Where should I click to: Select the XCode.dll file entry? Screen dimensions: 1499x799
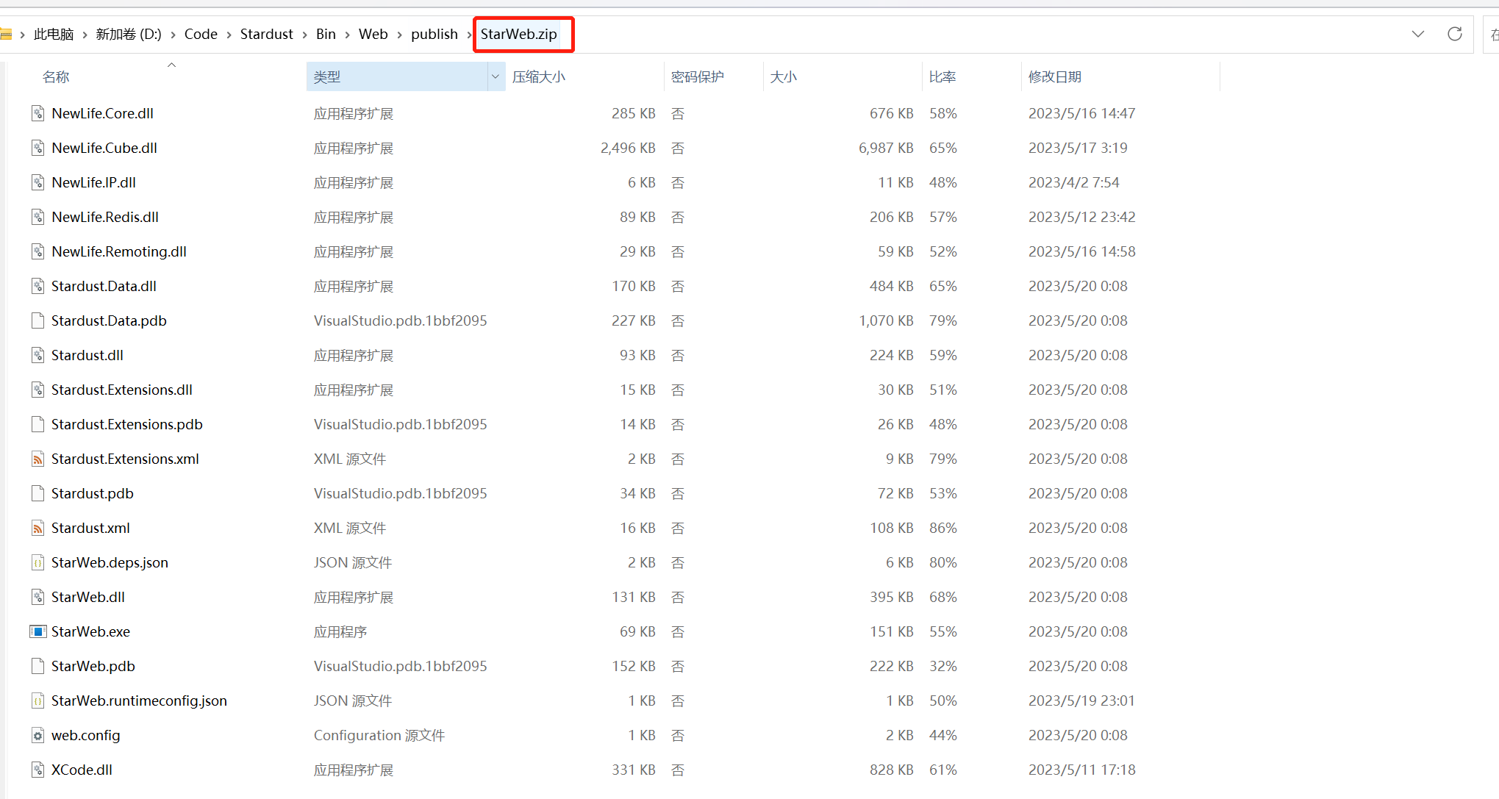(x=82, y=770)
